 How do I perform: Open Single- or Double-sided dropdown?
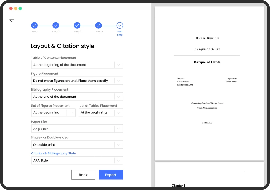coord(77,145)
